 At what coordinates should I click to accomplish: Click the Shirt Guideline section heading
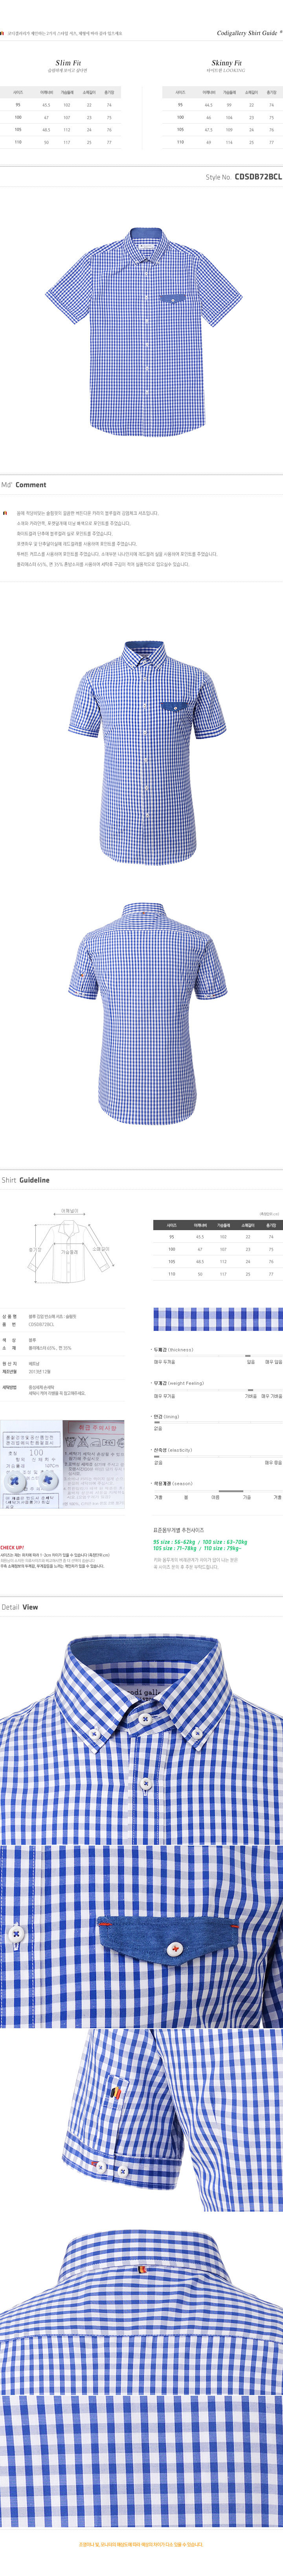point(25,1180)
